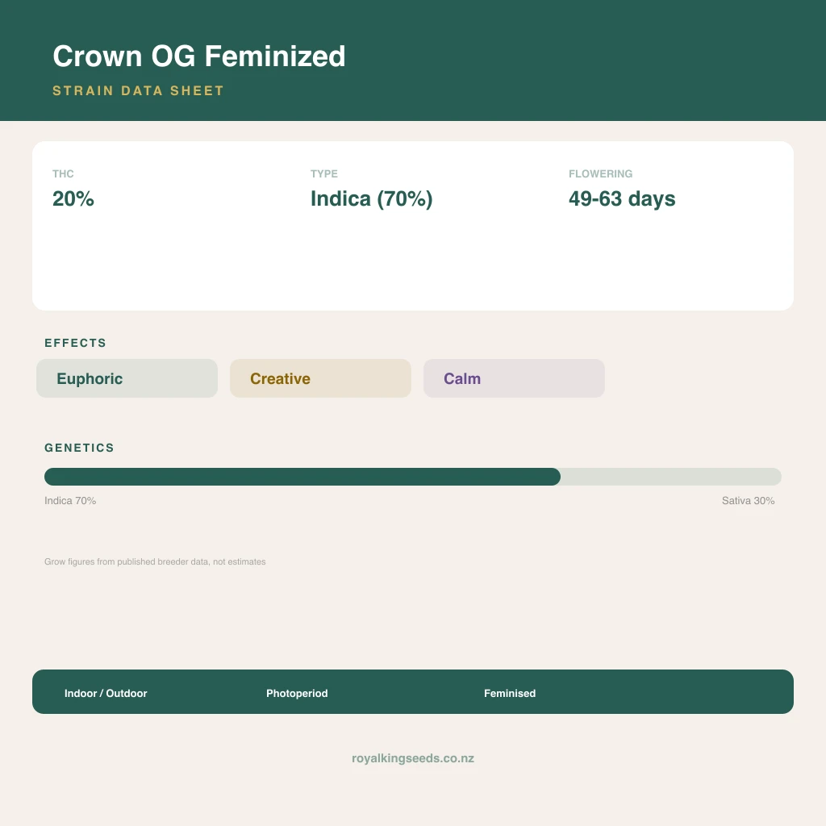Click the Indoor / Outdoor footer item

[x=106, y=693]
